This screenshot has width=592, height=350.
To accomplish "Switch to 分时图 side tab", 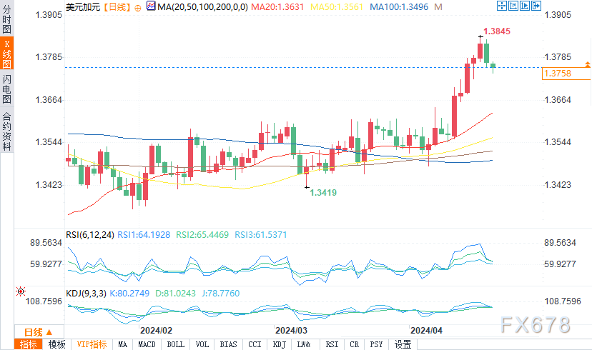I will [7, 18].
